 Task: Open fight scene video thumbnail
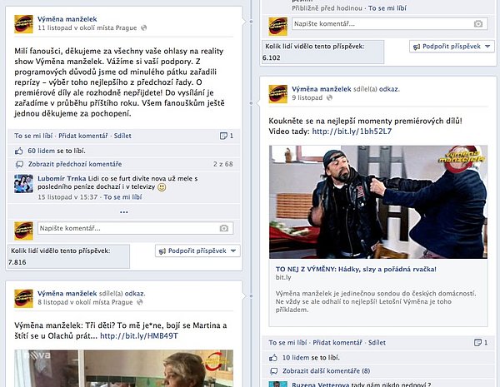point(378,202)
